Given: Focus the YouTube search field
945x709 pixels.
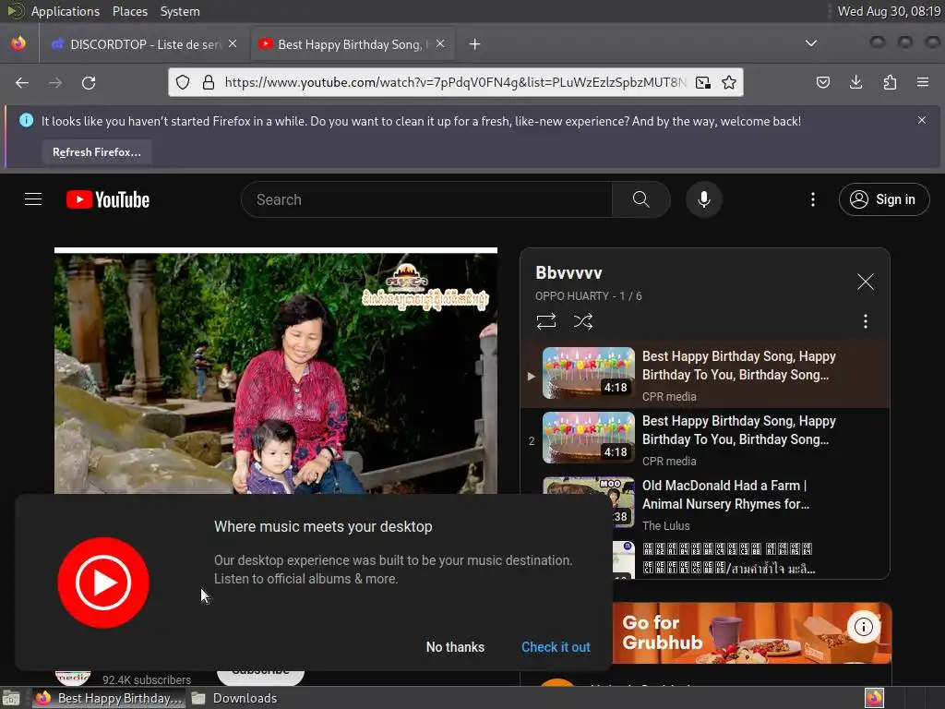Looking at the screenshot, I should pyautogui.click(x=426, y=199).
